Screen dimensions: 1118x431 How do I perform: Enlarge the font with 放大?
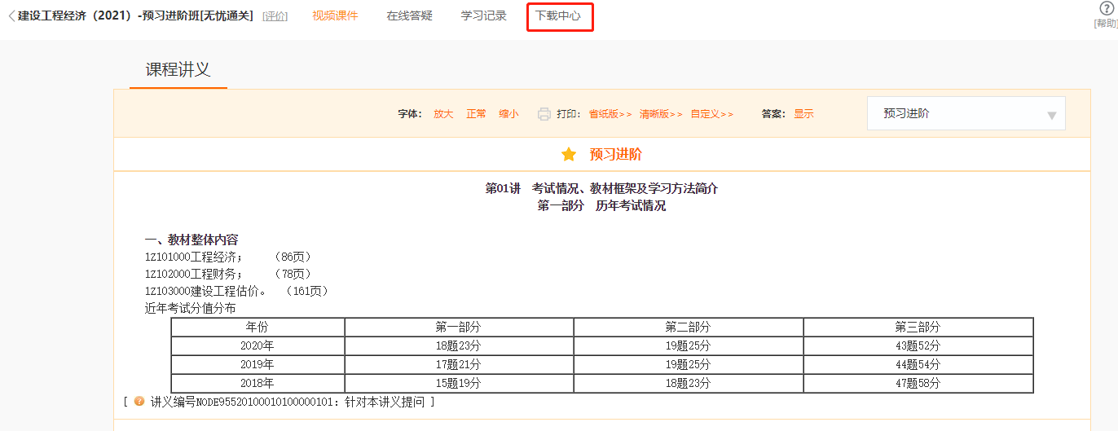click(x=443, y=114)
